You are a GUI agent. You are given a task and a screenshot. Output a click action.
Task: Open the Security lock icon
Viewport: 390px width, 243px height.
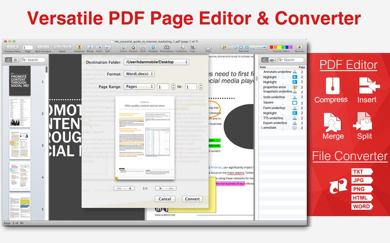click(x=299, y=47)
